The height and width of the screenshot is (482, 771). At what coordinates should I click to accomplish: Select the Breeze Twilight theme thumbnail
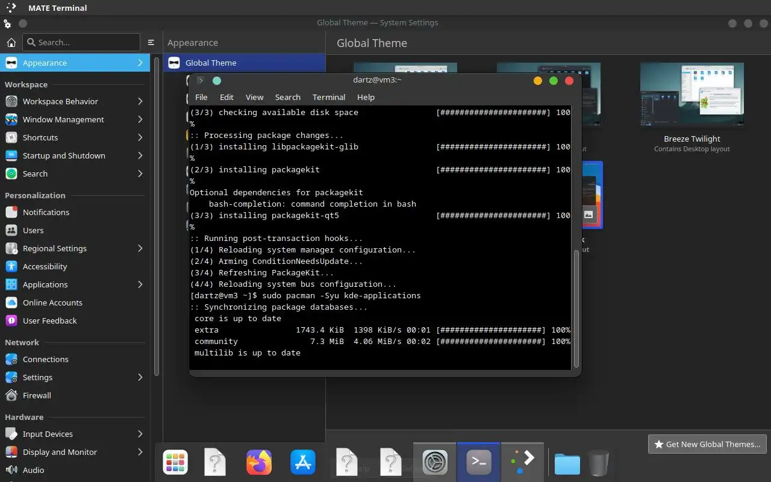pos(691,95)
